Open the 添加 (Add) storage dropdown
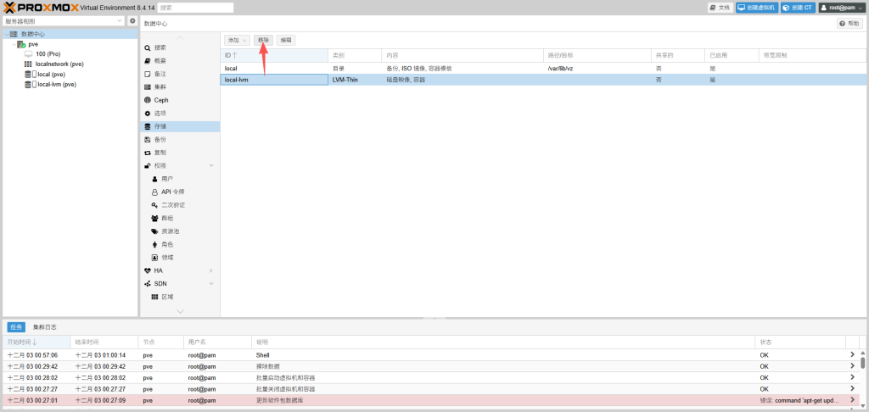Image resolution: width=869 pixels, height=412 pixels. [x=237, y=40]
